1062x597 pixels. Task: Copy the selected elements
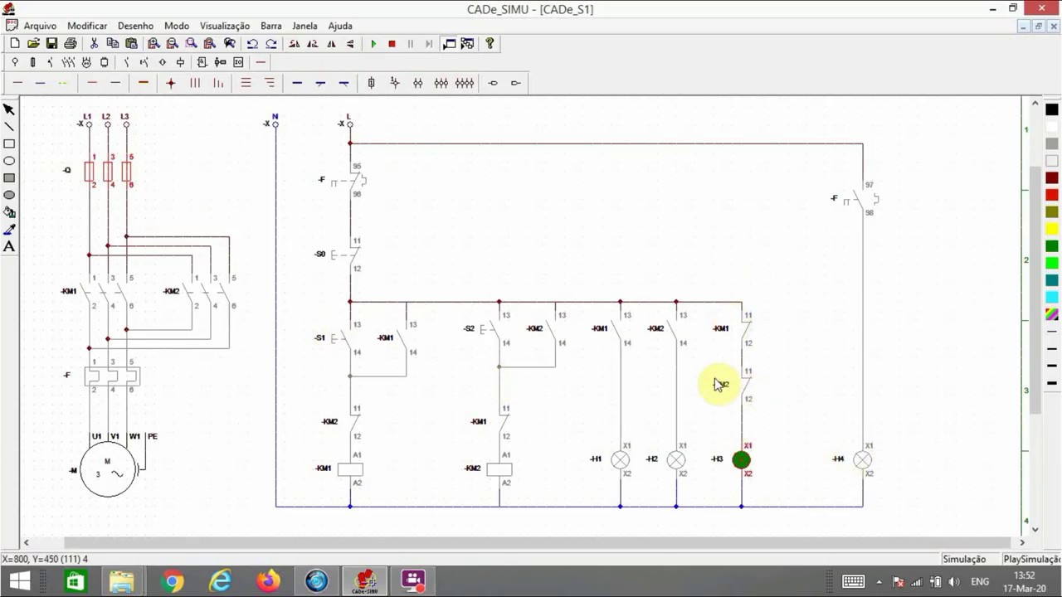(113, 43)
